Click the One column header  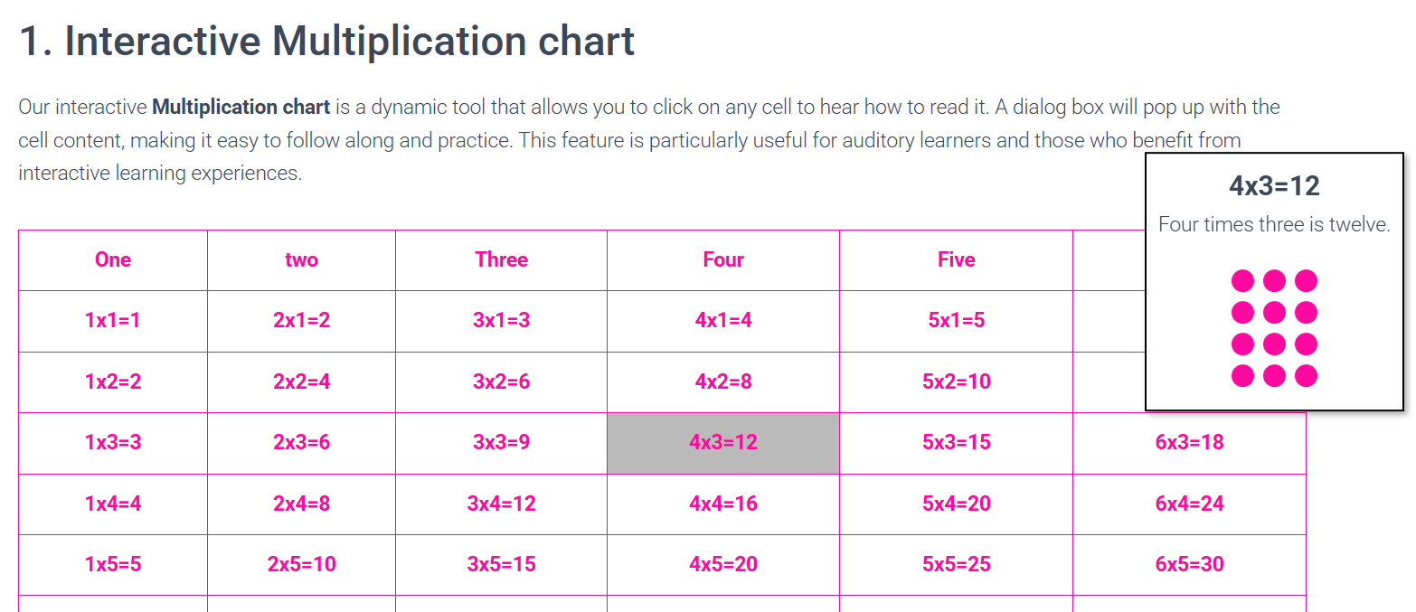112,259
